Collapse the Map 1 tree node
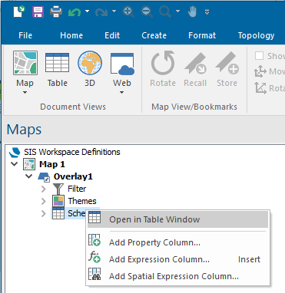The height and width of the screenshot is (293, 285). coord(15,164)
